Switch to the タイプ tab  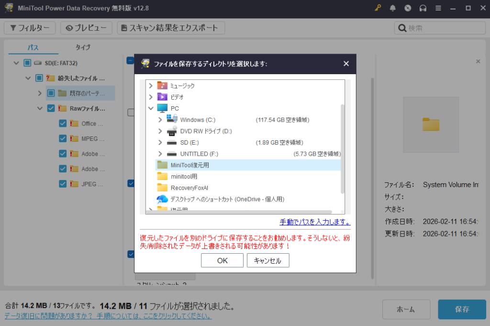pos(83,47)
